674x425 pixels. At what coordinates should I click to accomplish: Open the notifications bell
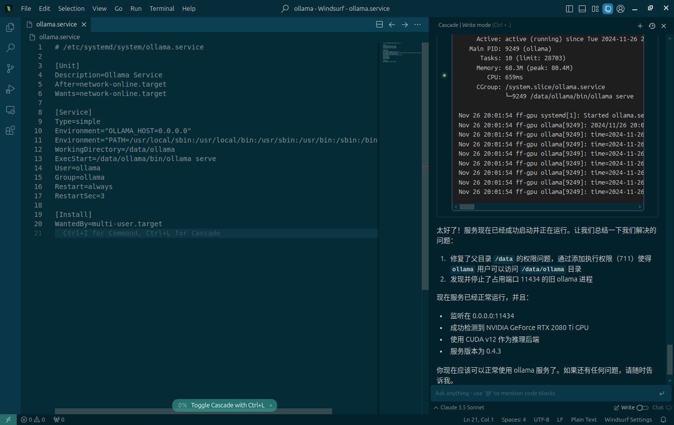[x=663, y=420]
